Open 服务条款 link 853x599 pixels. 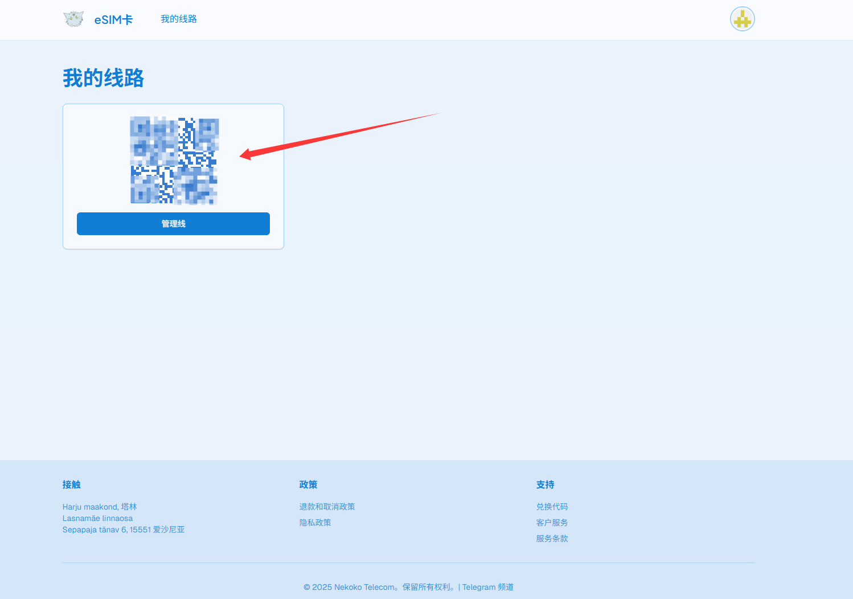click(552, 539)
